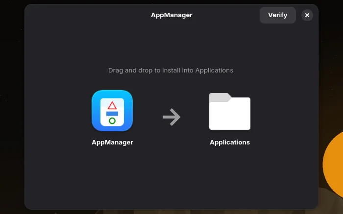Click the Verify button
The image size is (343, 214).
click(278, 15)
